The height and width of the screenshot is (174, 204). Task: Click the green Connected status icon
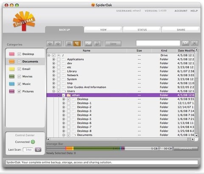[x=33, y=142]
